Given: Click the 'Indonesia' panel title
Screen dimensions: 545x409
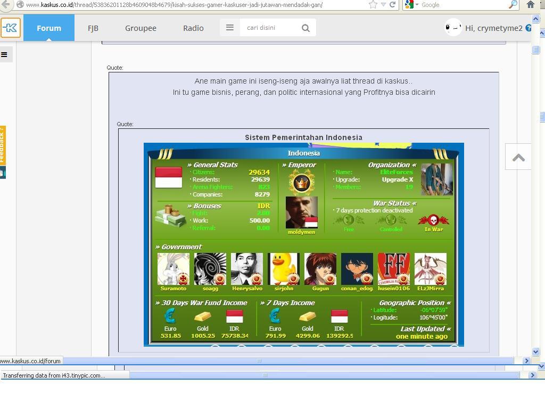Looking at the screenshot, I should point(303,153).
